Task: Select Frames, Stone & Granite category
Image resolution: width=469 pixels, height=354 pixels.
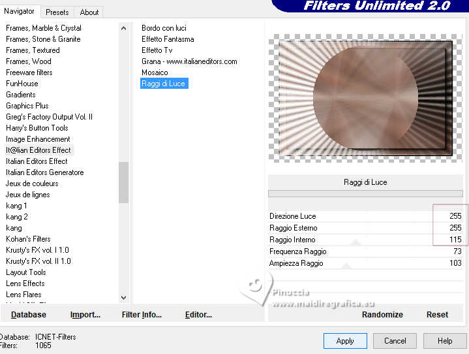Action: (x=43, y=39)
